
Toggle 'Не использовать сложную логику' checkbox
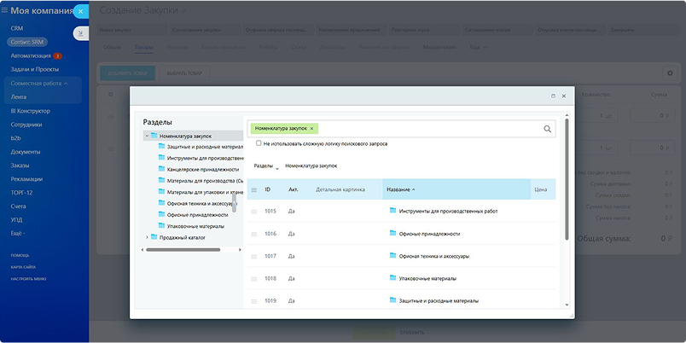[x=259, y=143]
